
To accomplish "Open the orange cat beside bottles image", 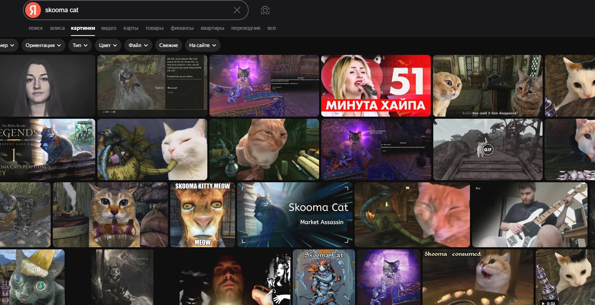I will click(264, 149).
